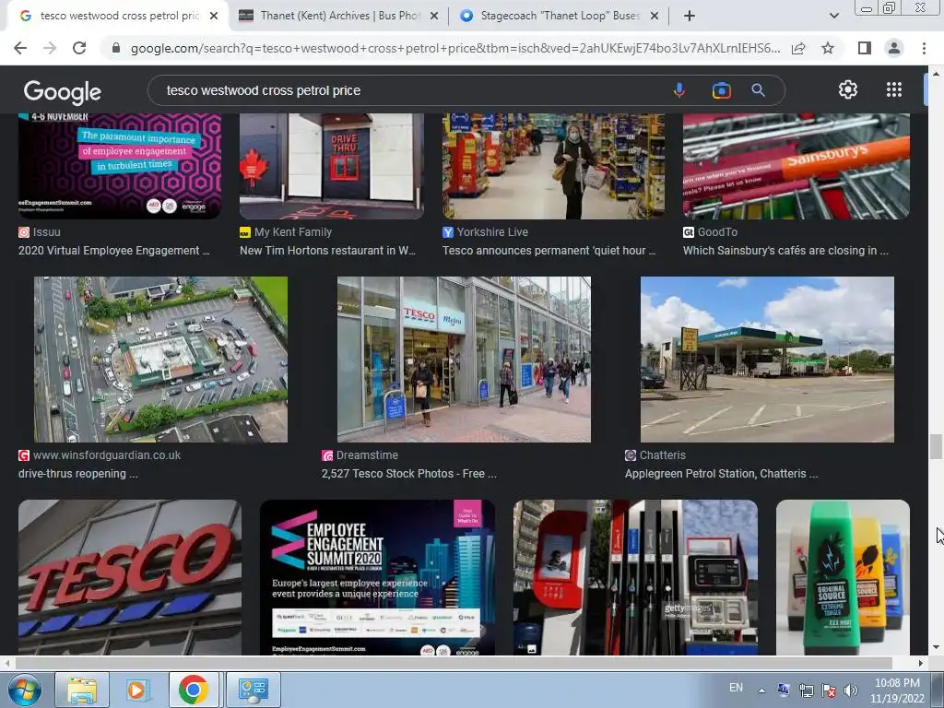Click '2,527 Tesco Stock Photos' title

(x=408, y=474)
